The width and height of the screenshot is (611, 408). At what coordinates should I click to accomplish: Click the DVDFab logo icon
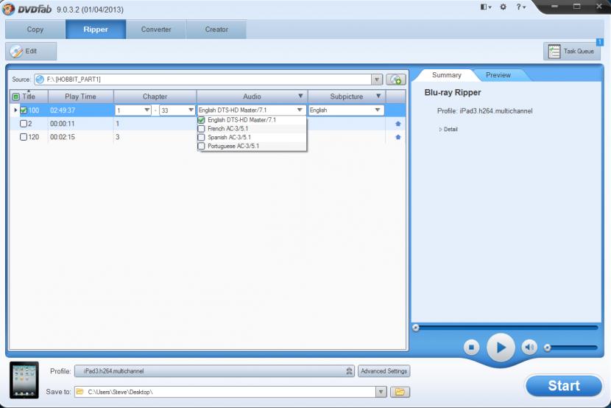(x=9, y=9)
